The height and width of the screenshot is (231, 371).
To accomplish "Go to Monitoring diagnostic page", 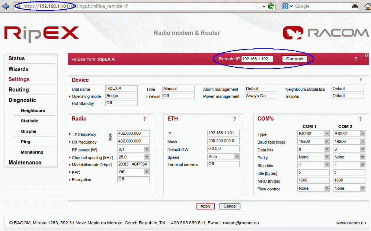I will 32,152.
